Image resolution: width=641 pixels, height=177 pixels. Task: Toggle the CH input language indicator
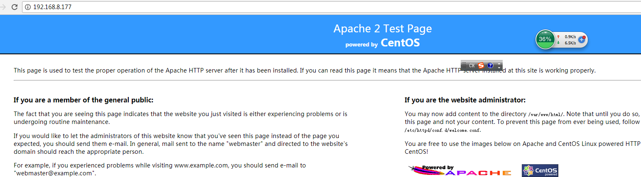tap(472, 65)
